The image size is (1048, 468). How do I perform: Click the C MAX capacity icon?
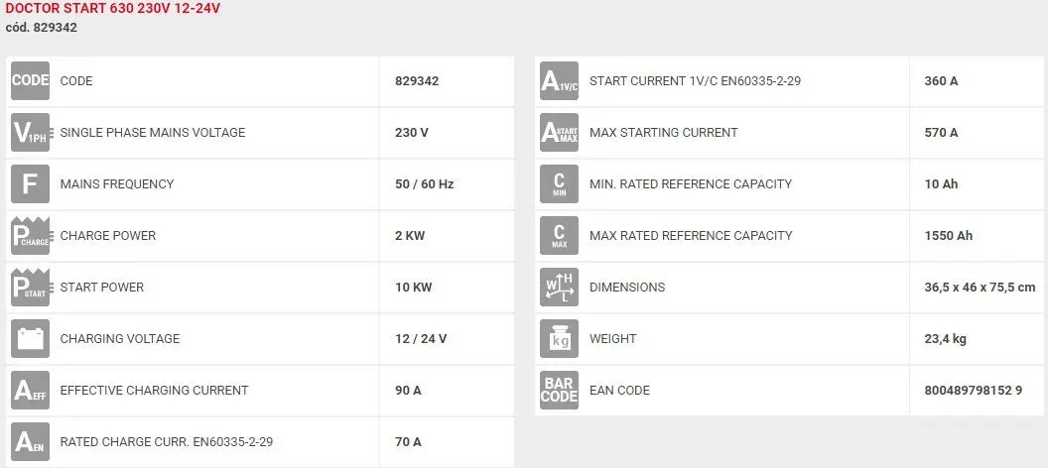coord(560,236)
